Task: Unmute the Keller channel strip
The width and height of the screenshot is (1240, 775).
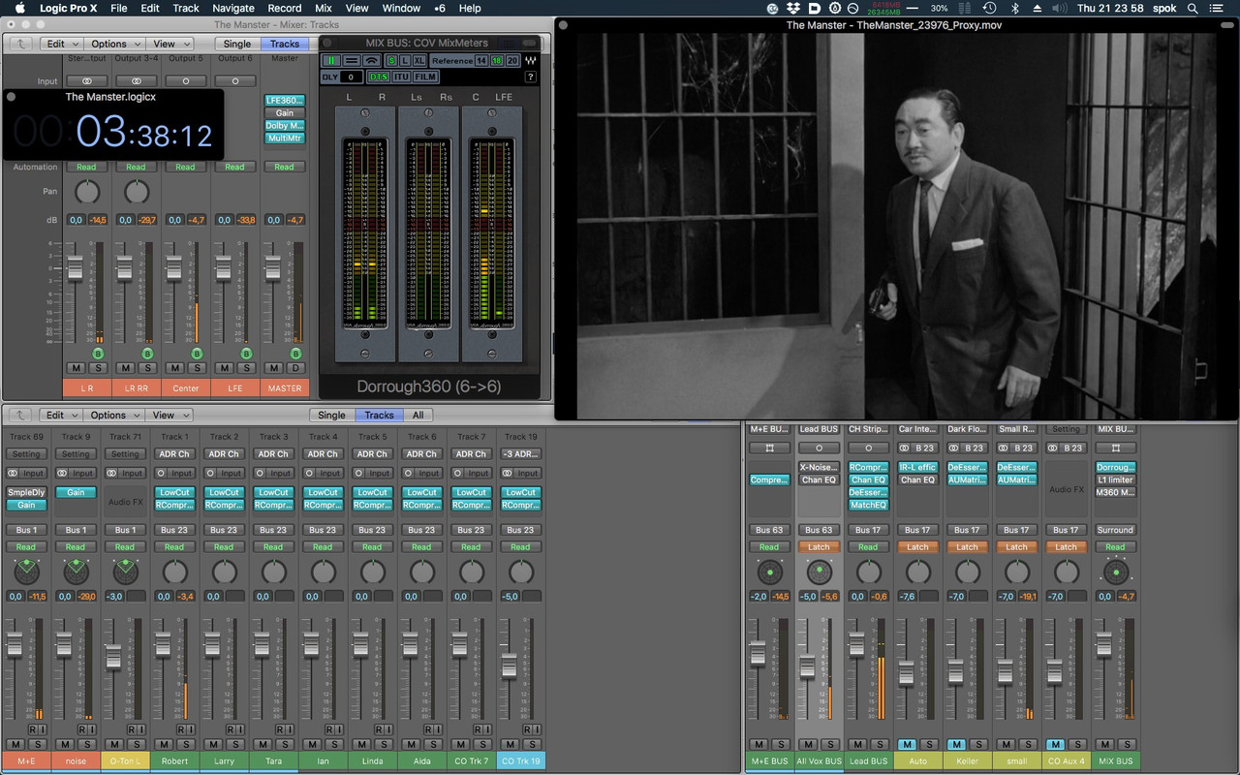Action: [x=956, y=744]
